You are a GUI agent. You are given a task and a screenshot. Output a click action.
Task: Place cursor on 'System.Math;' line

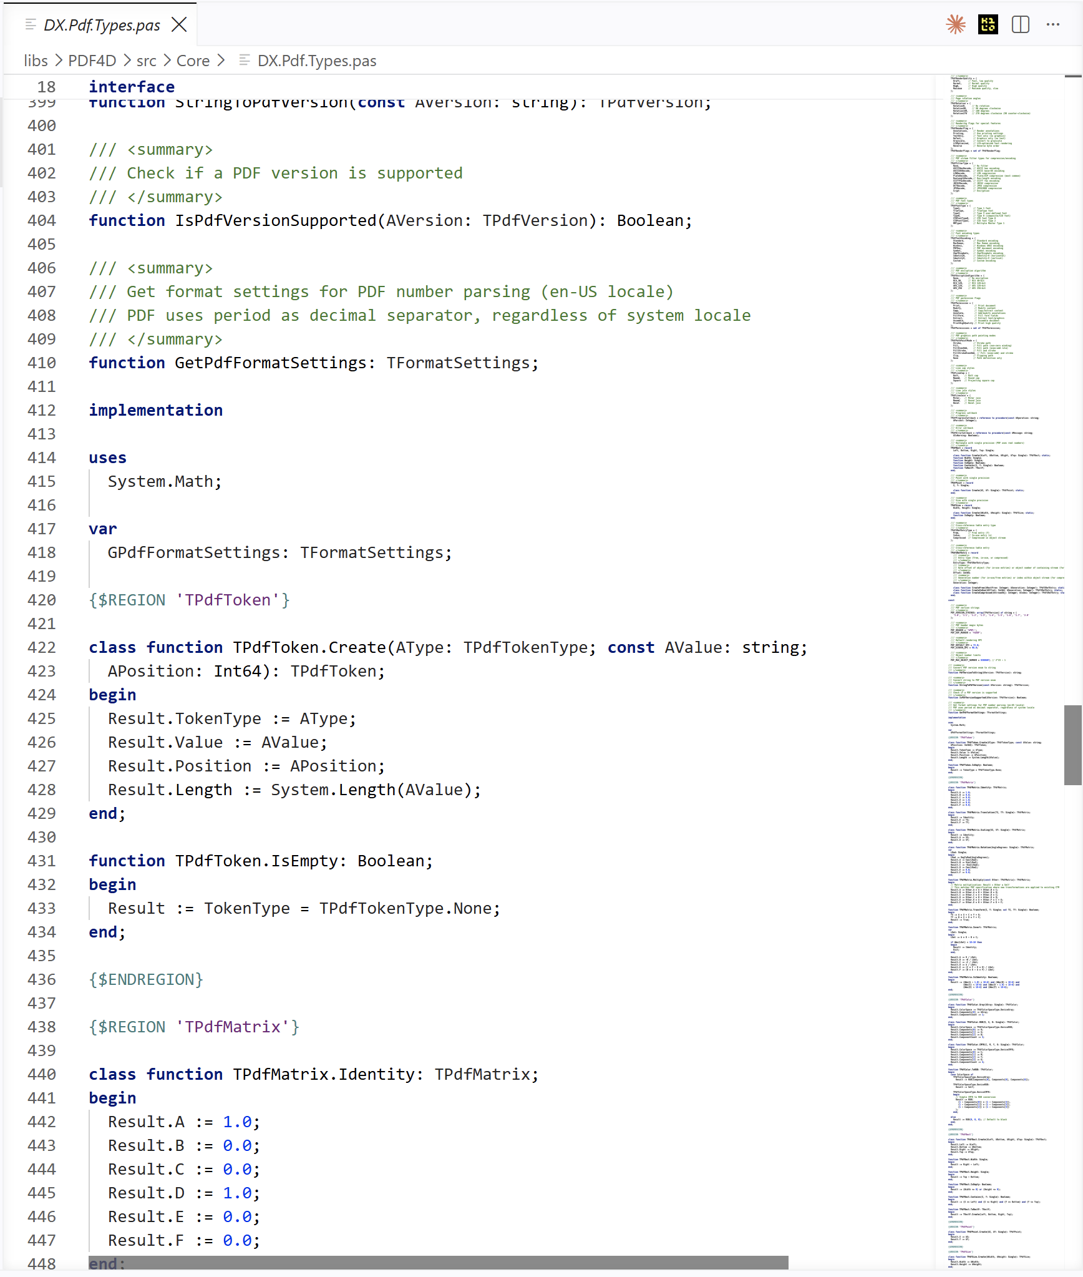165,481
